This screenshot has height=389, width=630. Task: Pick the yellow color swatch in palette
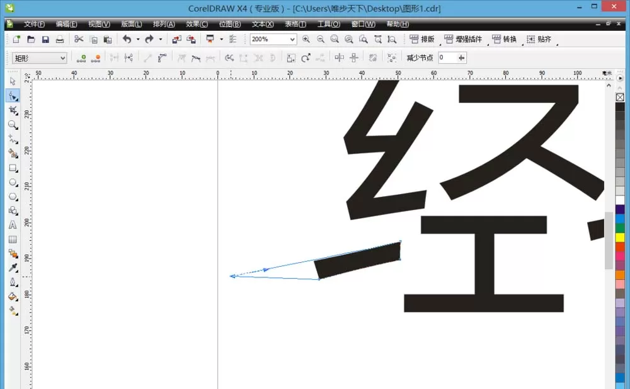[x=620, y=237]
